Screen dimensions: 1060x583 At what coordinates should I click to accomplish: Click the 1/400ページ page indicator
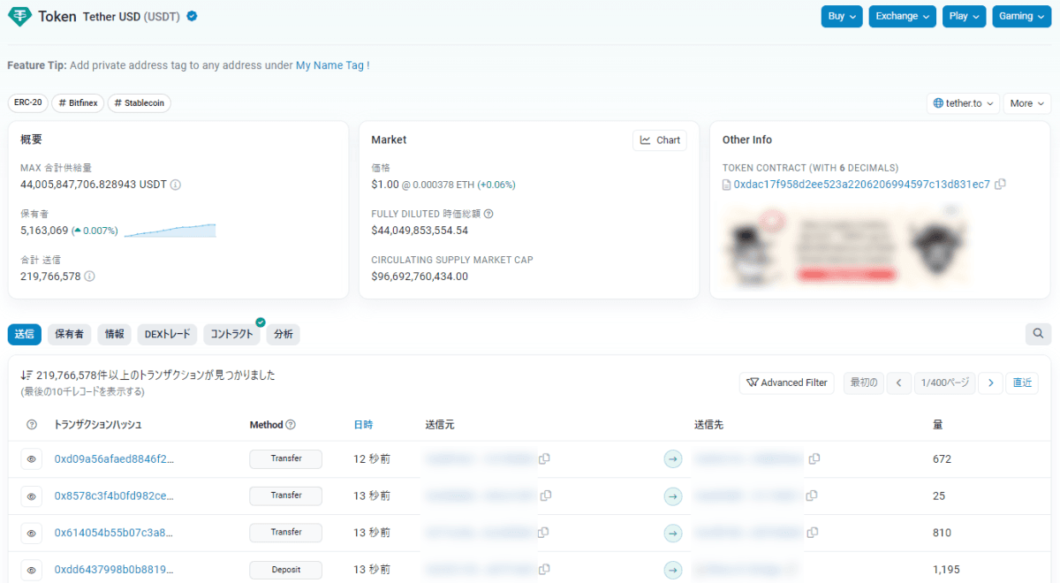pos(945,382)
